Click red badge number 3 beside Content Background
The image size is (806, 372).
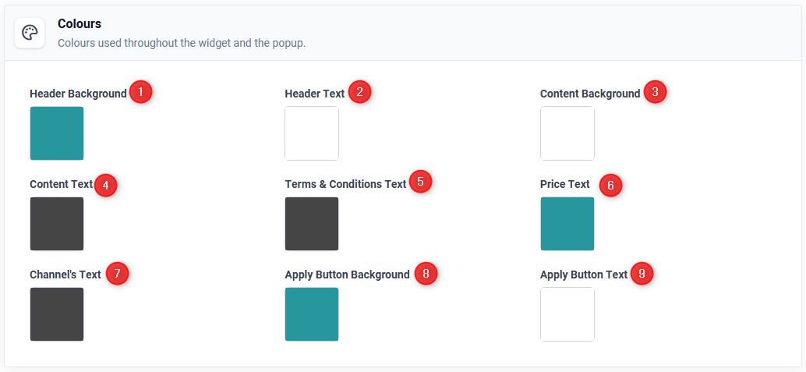coord(655,92)
